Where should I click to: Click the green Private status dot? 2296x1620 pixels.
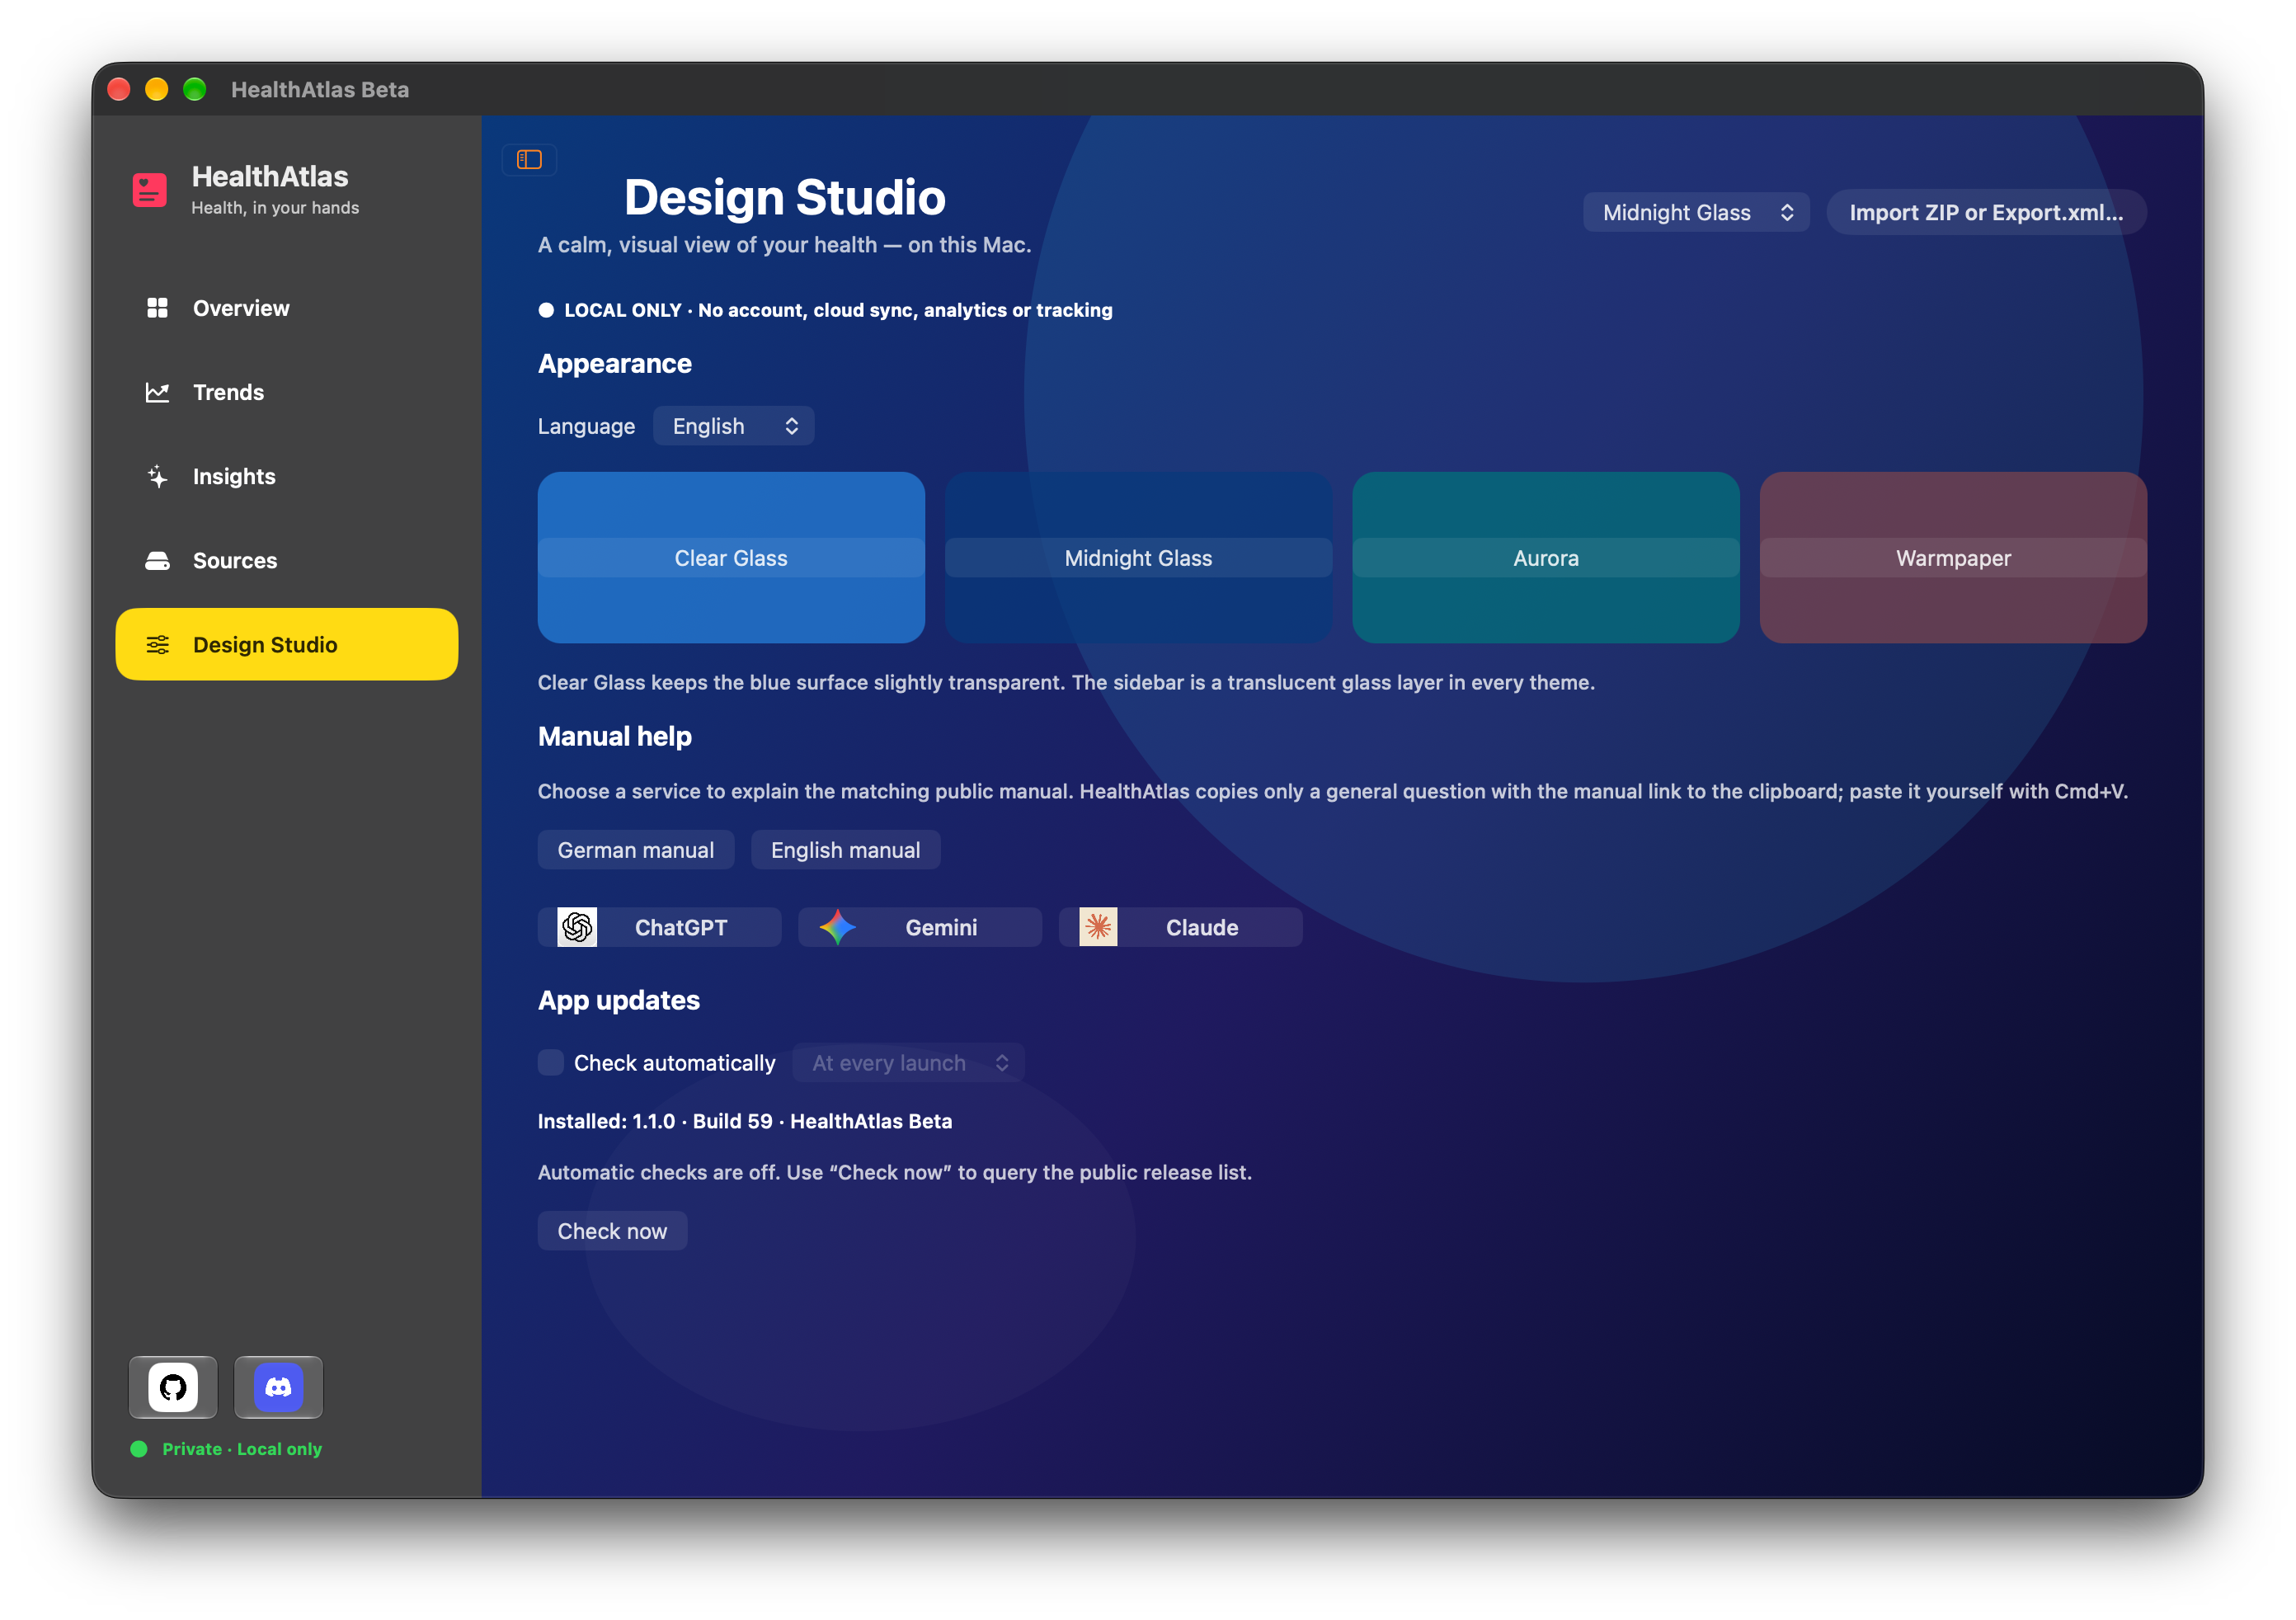(139, 1449)
